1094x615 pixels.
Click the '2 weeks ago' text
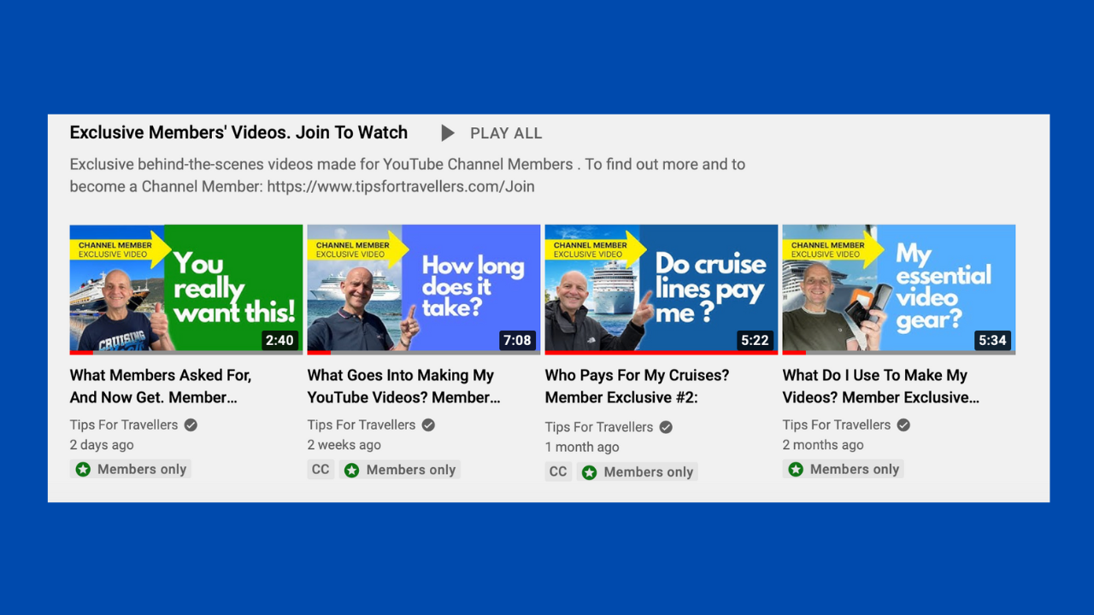point(344,445)
